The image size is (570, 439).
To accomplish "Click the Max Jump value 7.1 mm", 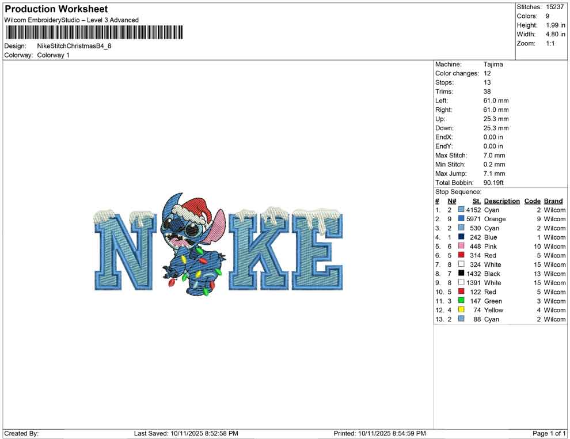I will [495, 173].
